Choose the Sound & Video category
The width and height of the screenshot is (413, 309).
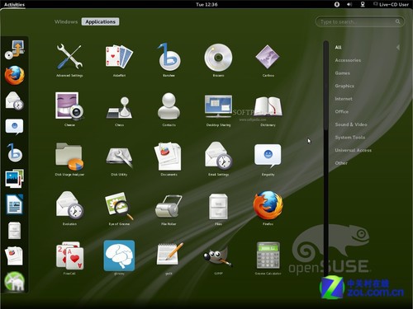(351, 124)
